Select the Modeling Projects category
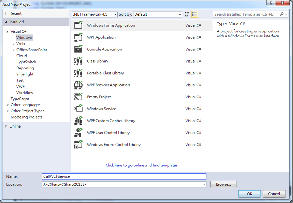293x203 pixels. [26, 117]
